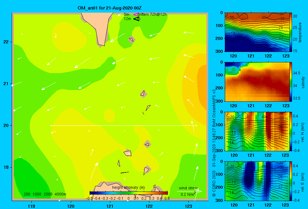Click latitude label '19' on main map axis

[x=6, y=167]
